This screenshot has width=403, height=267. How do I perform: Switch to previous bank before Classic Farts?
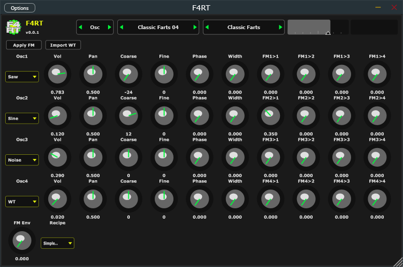tap(207, 27)
